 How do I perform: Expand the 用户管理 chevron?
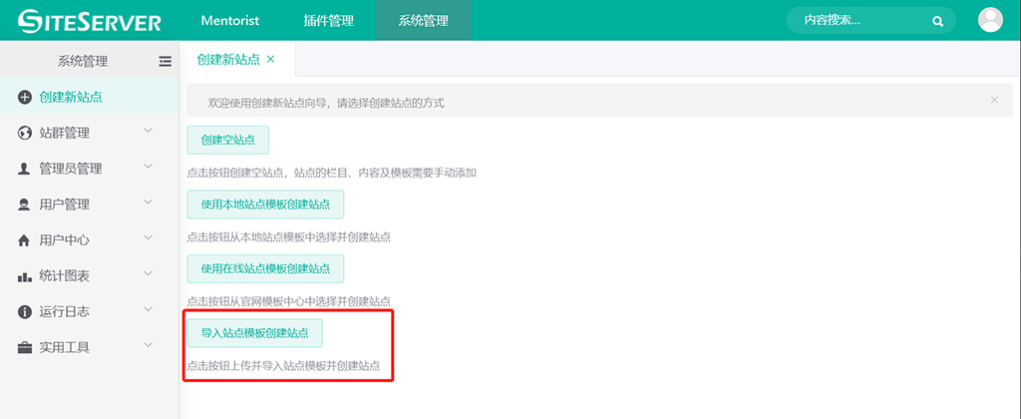[x=149, y=204]
